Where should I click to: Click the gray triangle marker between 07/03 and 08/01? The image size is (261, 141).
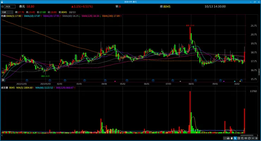pyautogui.click(x=180, y=81)
